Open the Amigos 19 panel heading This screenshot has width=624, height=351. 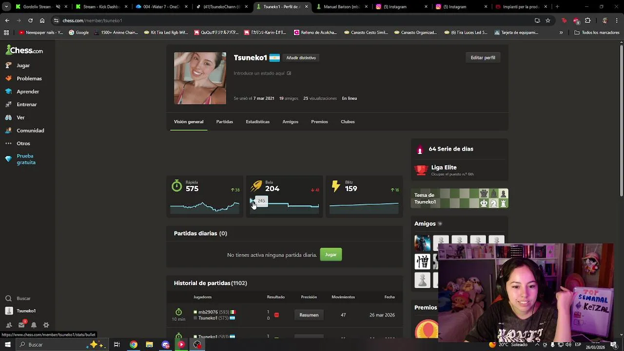[428, 224]
